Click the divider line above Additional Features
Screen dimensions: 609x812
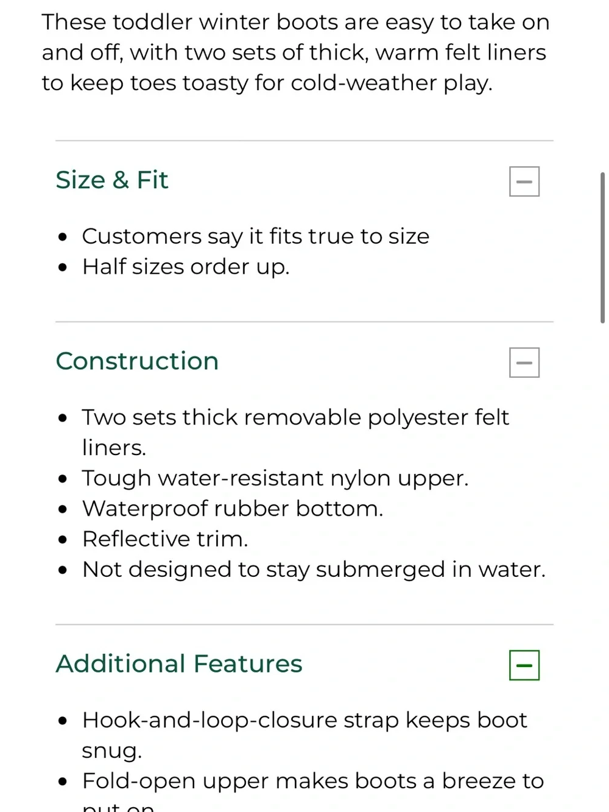pos(304,624)
